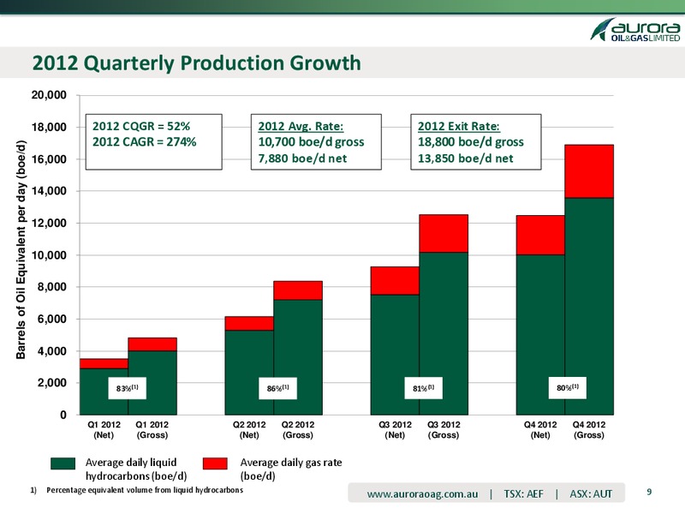Viewport: 685px width, 514px height.
Task: Click the slide page number 9
Action: (649, 492)
